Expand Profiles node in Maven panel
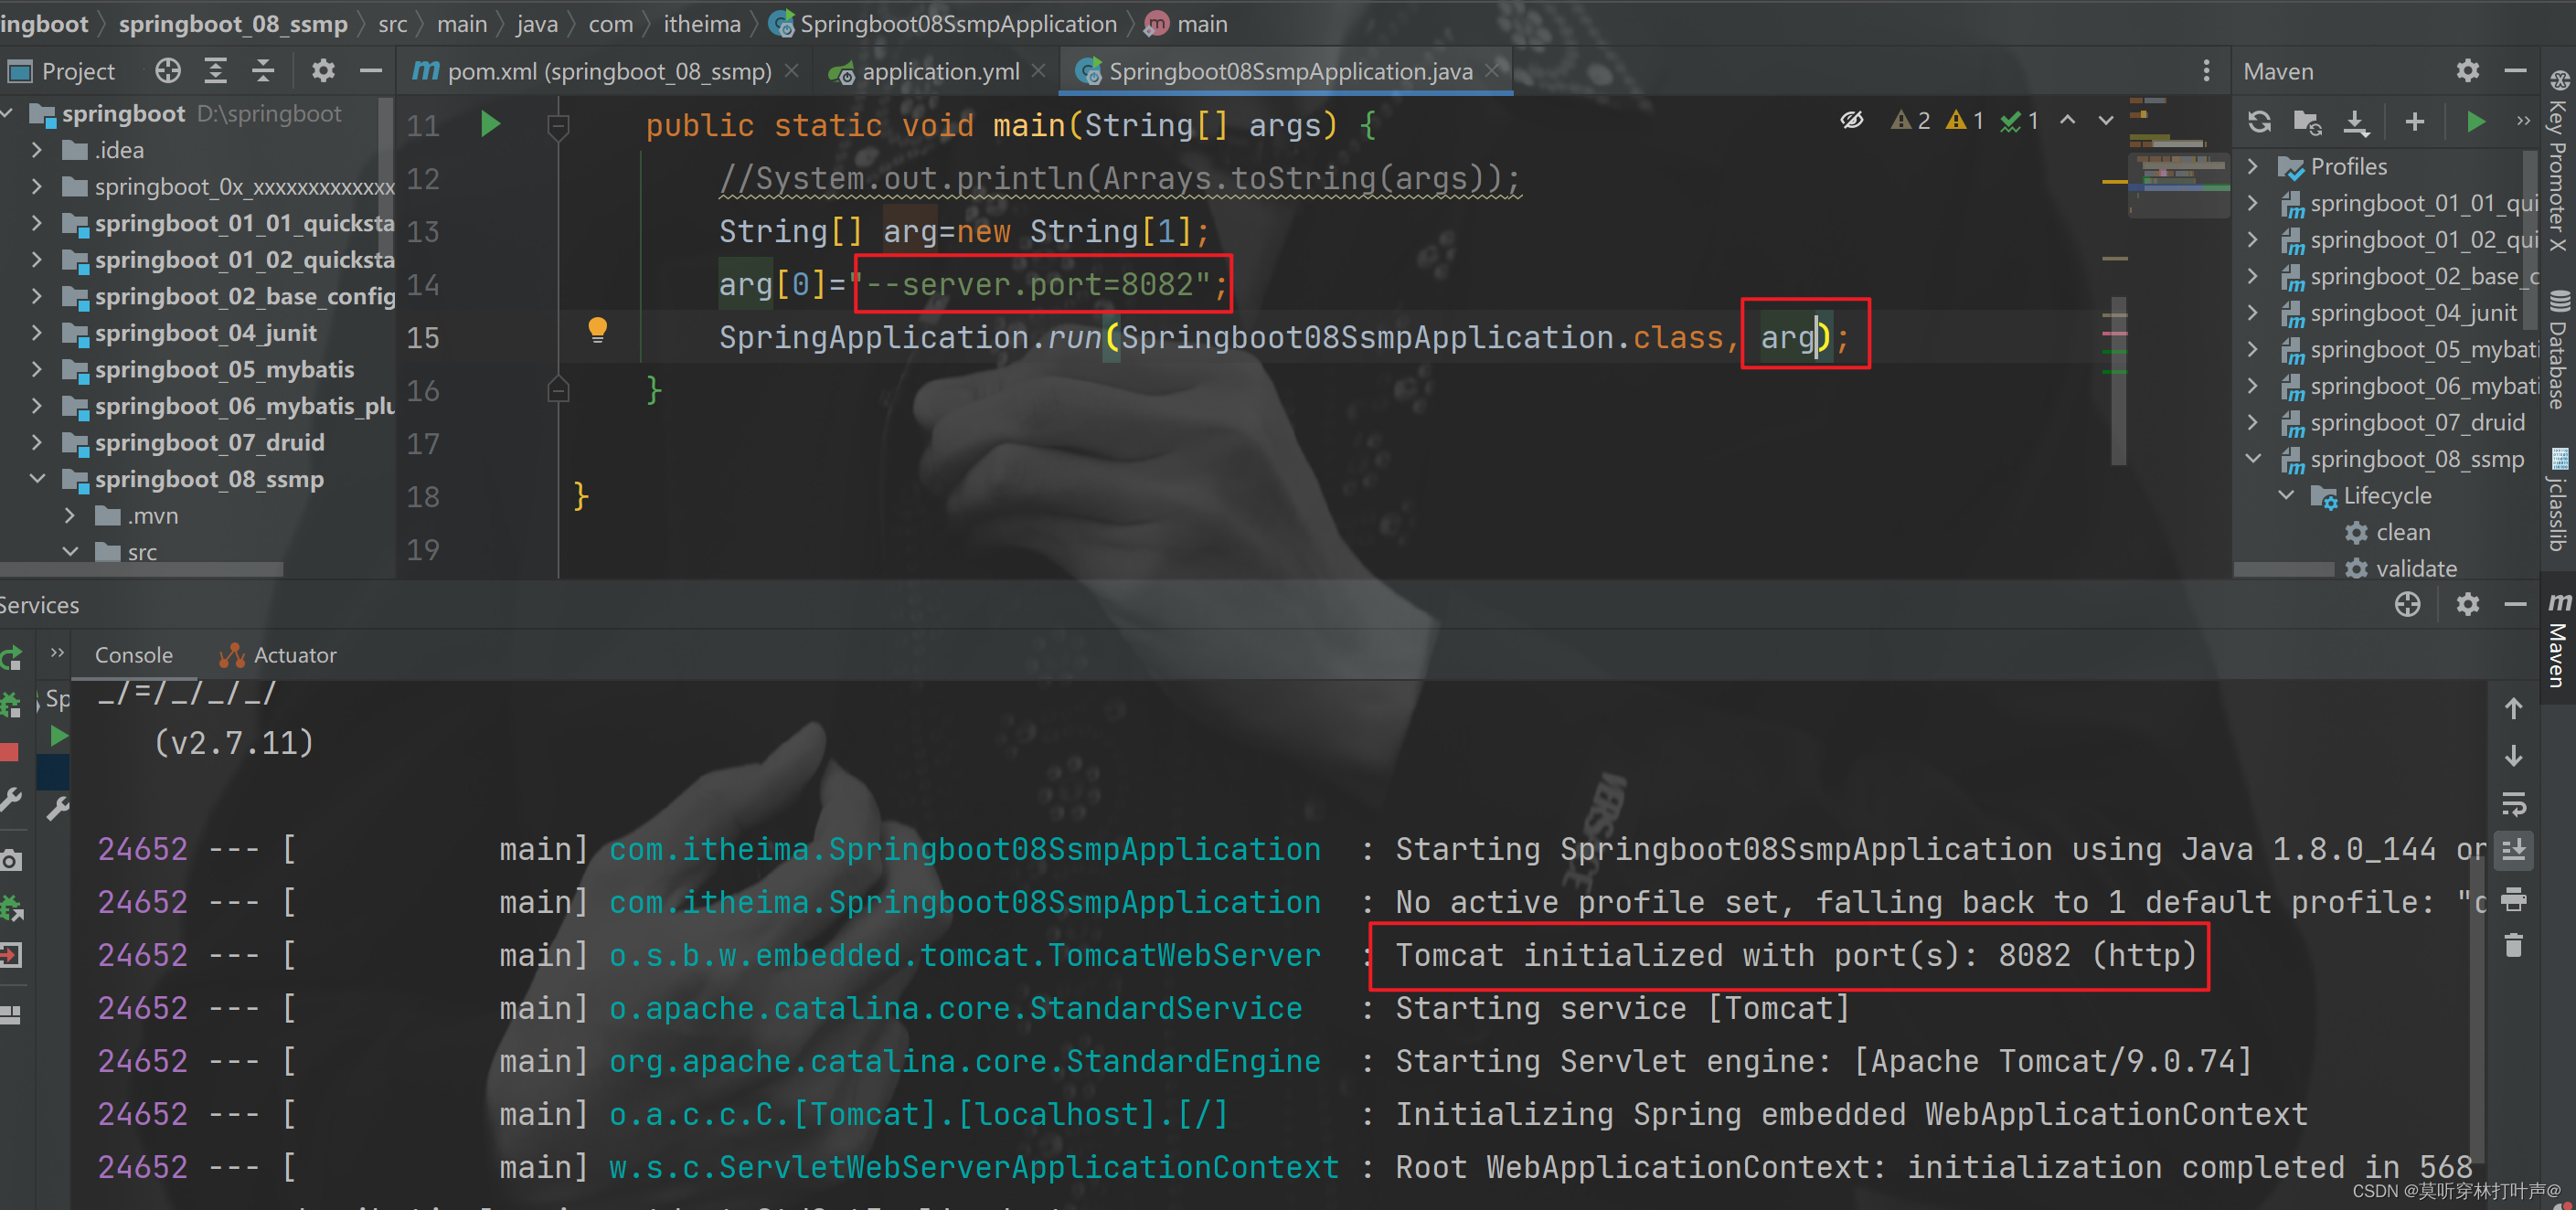Image resolution: width=2576 pixels, height=1210 pixels. 2253,167
